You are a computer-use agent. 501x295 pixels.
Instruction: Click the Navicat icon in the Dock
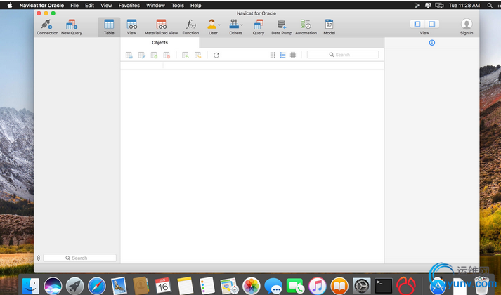click(405, 285)
